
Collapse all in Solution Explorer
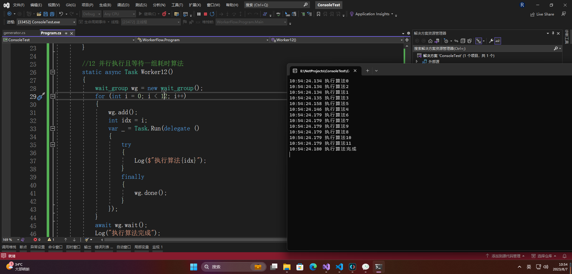click(463, 41)
